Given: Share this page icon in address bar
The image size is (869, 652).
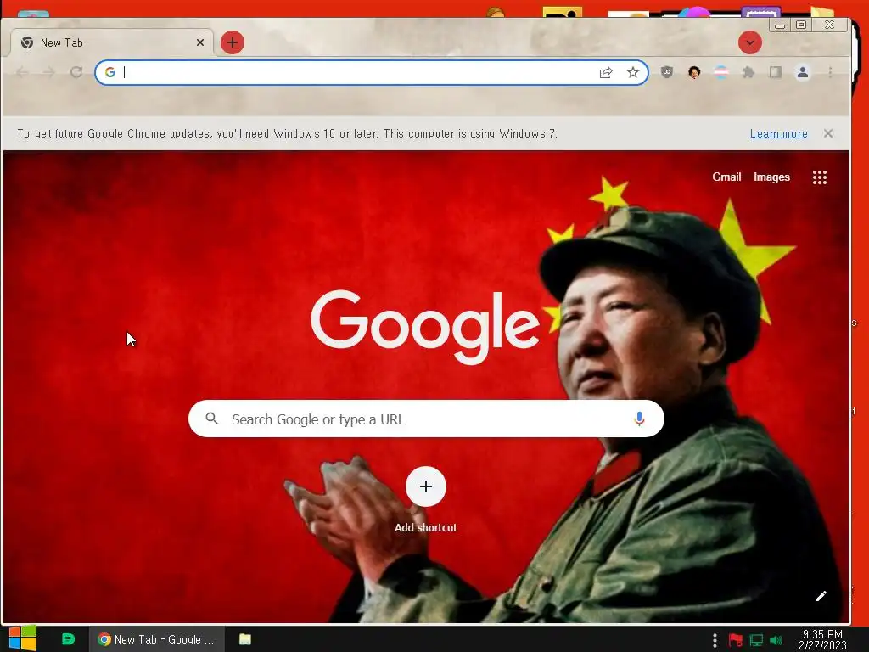Looking at the screenshot, I should pos(606,72).
